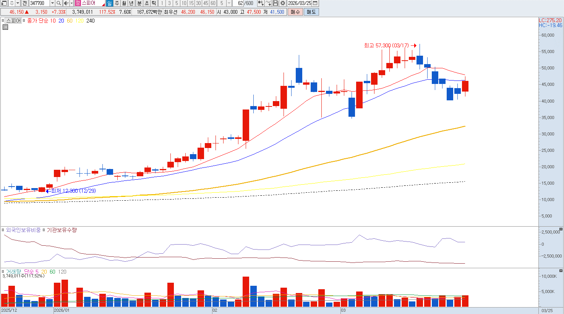Switch to weekly 주 period
The height and width of the screenshot is (314, 564).
click(117, 3)
